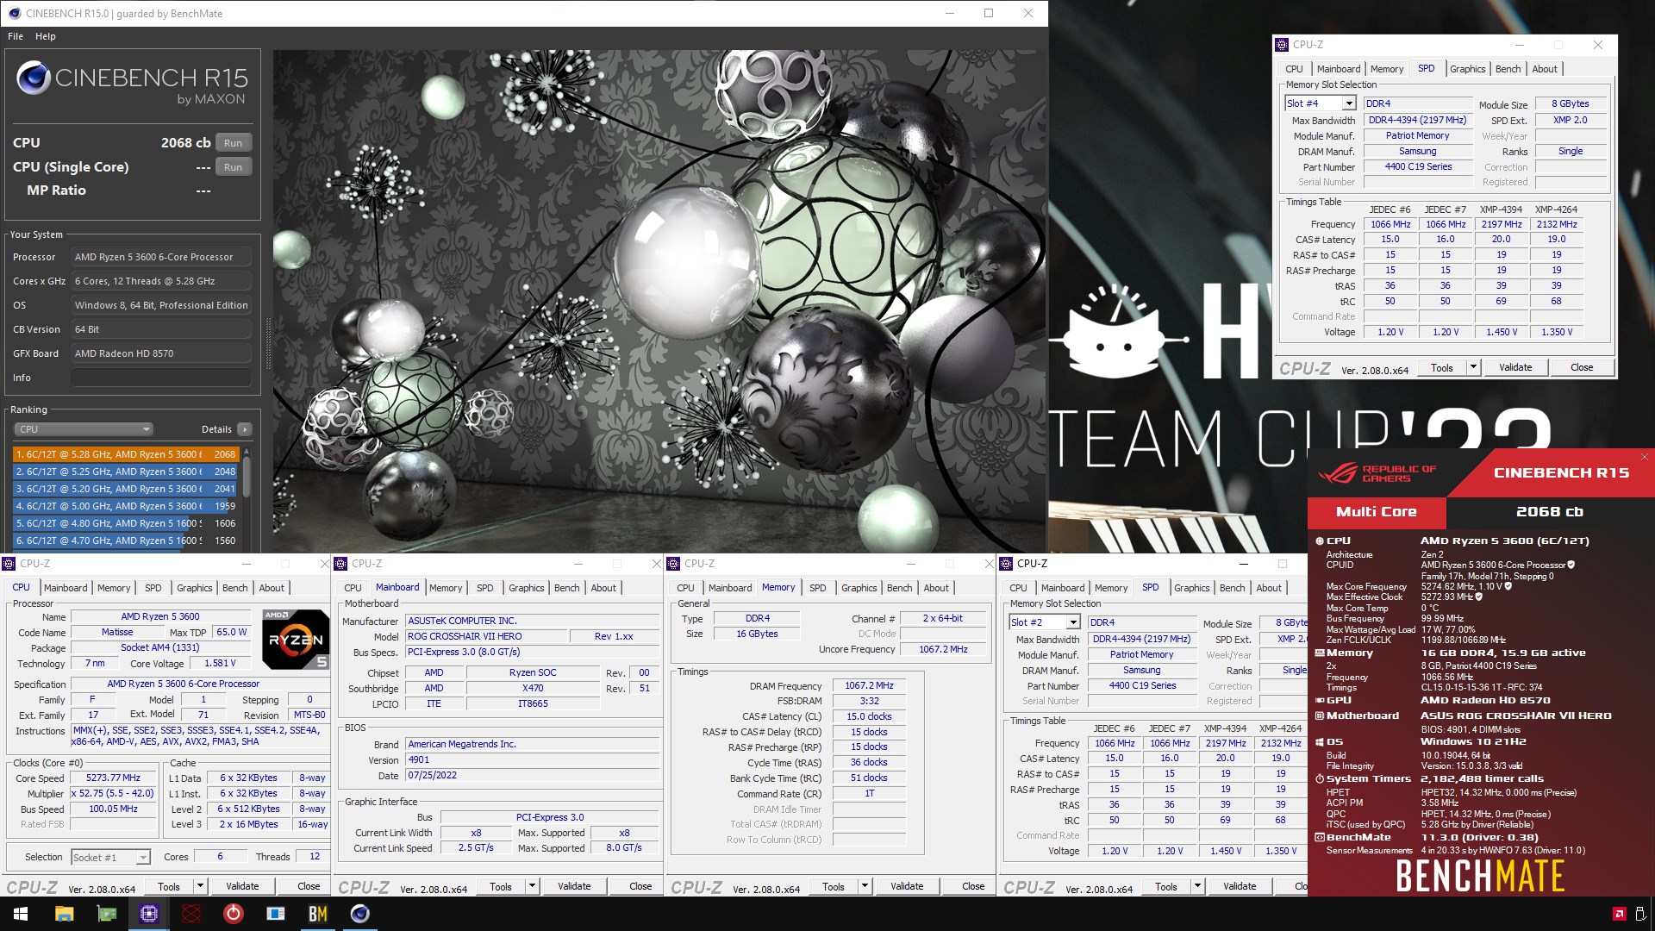The width and height of the screenshot is (1655, 931).
Task: Click the GPU icon in BenchMate panel
Action: pos(1320,700)
